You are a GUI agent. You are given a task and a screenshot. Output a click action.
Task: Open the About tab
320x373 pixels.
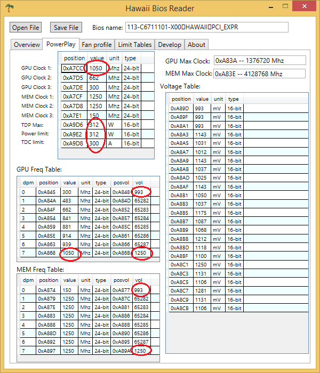tap(196, 44)
